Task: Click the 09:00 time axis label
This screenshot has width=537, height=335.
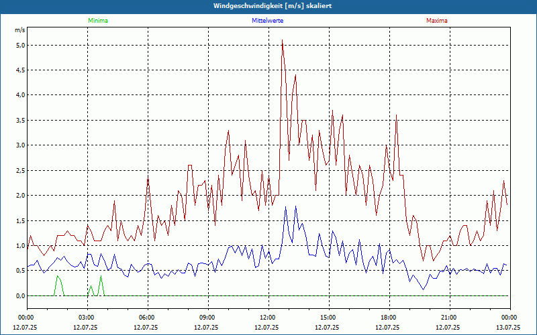Action: pos(208,318)
